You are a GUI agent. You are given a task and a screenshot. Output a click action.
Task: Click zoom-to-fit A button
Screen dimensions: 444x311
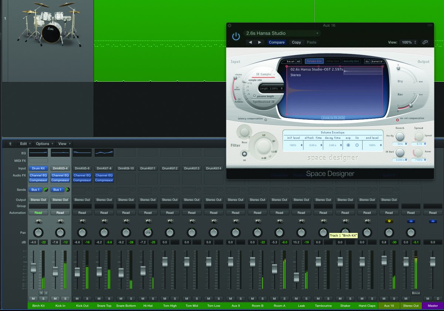340,118
